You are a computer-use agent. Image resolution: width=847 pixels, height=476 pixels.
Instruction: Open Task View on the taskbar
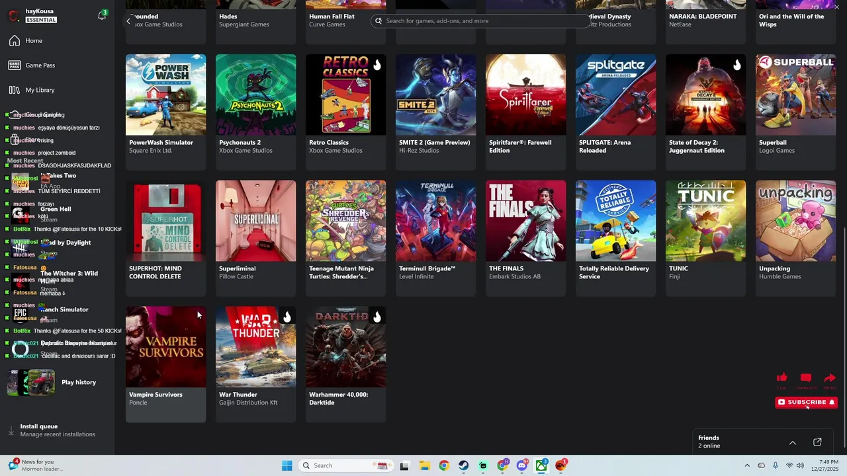(x=404, y=465)
